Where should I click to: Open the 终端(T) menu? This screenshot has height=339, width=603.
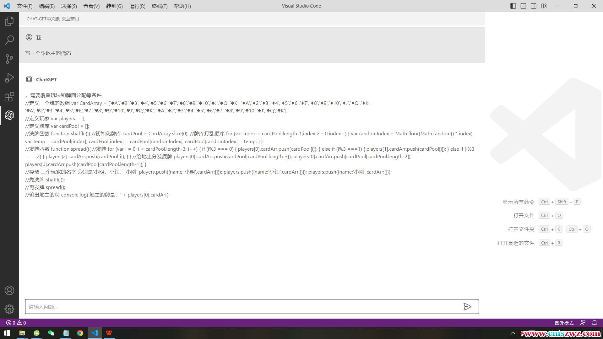pos(160,6)
